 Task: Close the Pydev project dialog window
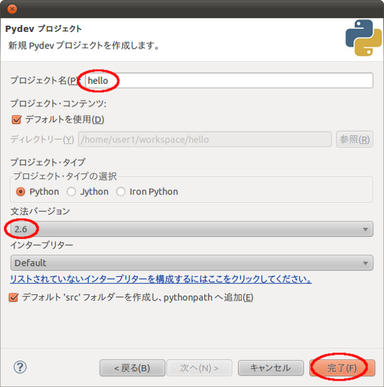click(x=12, y=9)
